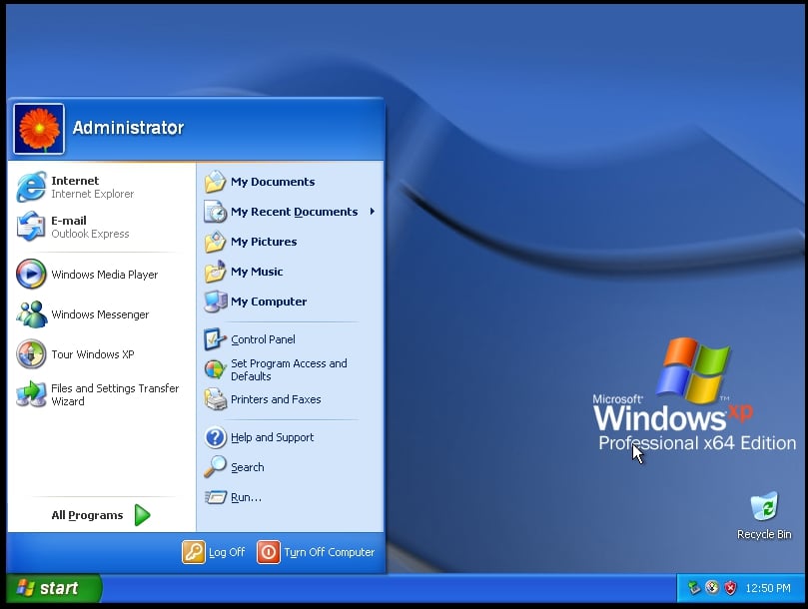Select the Recycle Bin desktop icon

click(x=764, y=506)
